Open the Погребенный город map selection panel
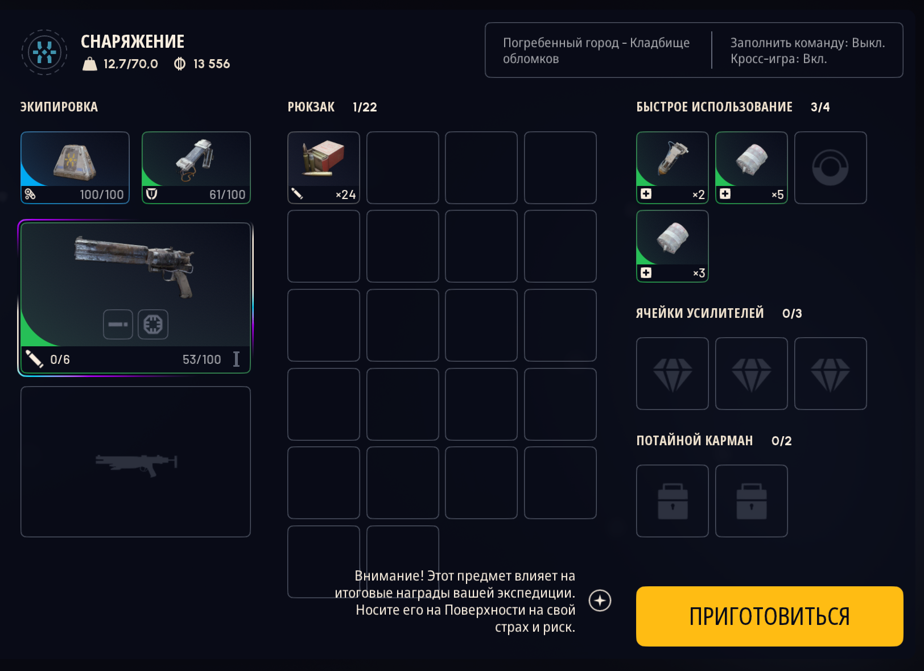924x671 pixels. coord(596,51)
